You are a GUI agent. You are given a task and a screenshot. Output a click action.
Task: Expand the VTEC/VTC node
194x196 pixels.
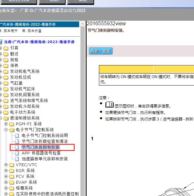point(6,165)
